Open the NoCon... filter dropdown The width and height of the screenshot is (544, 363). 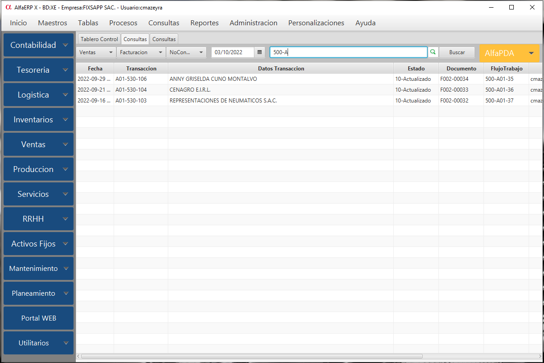click(x=186, y=52)
